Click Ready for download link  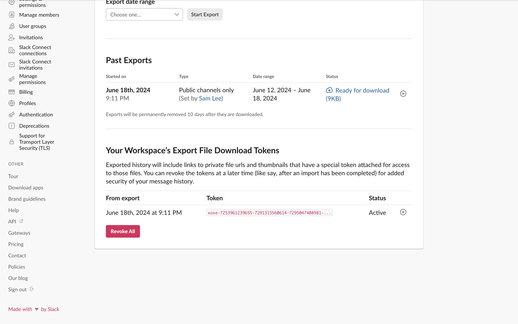click(362, 90)
